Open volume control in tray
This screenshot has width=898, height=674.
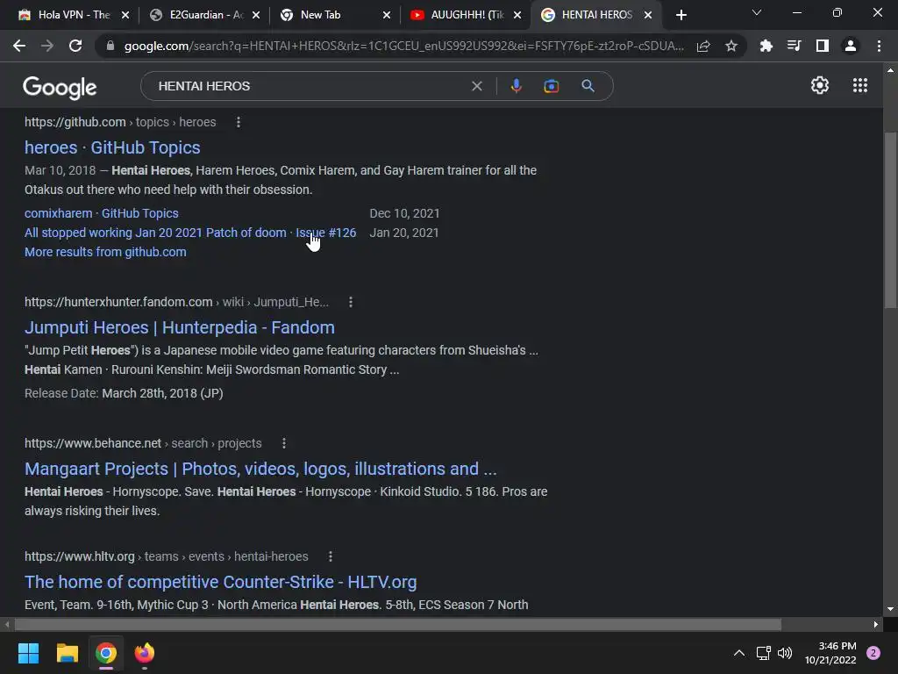point(785,653)
